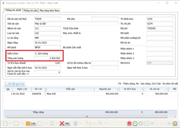Click the Nguyên giá column header
The image size is (180, 128).
tap(105, 89)
